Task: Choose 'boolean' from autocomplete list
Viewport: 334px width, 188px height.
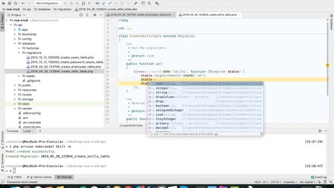Action: coord(206,105)
